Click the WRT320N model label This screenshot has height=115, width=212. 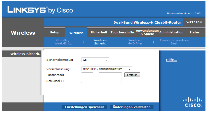194,22
